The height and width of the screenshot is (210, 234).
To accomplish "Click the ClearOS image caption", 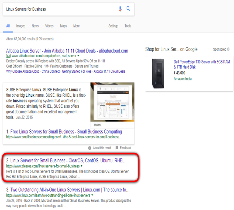I will [x=97, y=125].
